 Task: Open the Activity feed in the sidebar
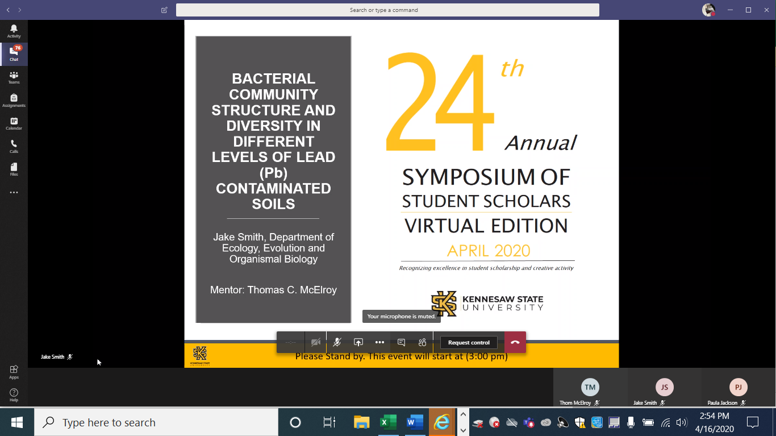(x=14, y=31)
